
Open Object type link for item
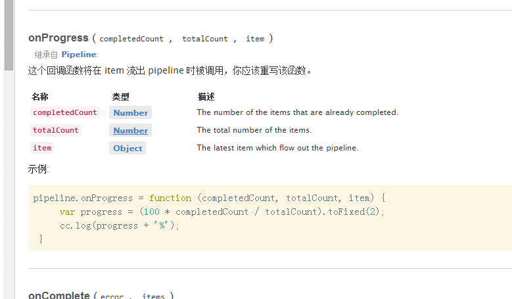point(128,148)
